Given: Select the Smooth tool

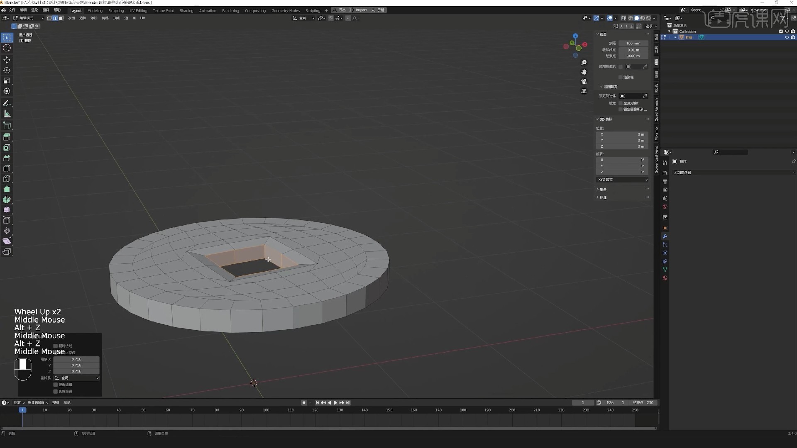Looking at the screenshot, I should [x=7, y=209].
